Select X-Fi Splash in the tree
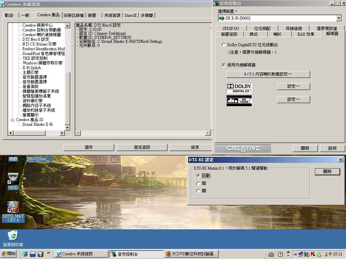 [31, 67]
